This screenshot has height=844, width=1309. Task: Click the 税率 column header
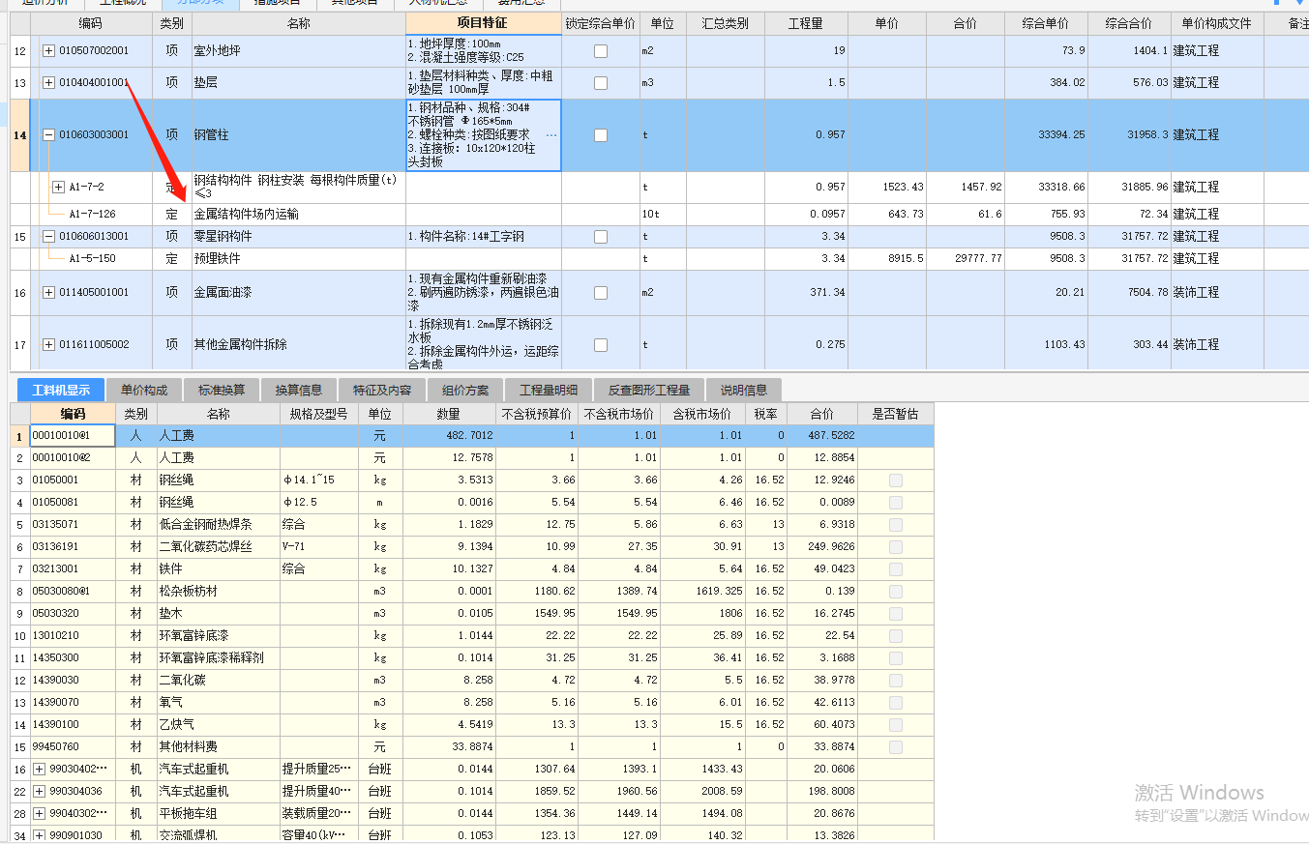click(765, 414)
